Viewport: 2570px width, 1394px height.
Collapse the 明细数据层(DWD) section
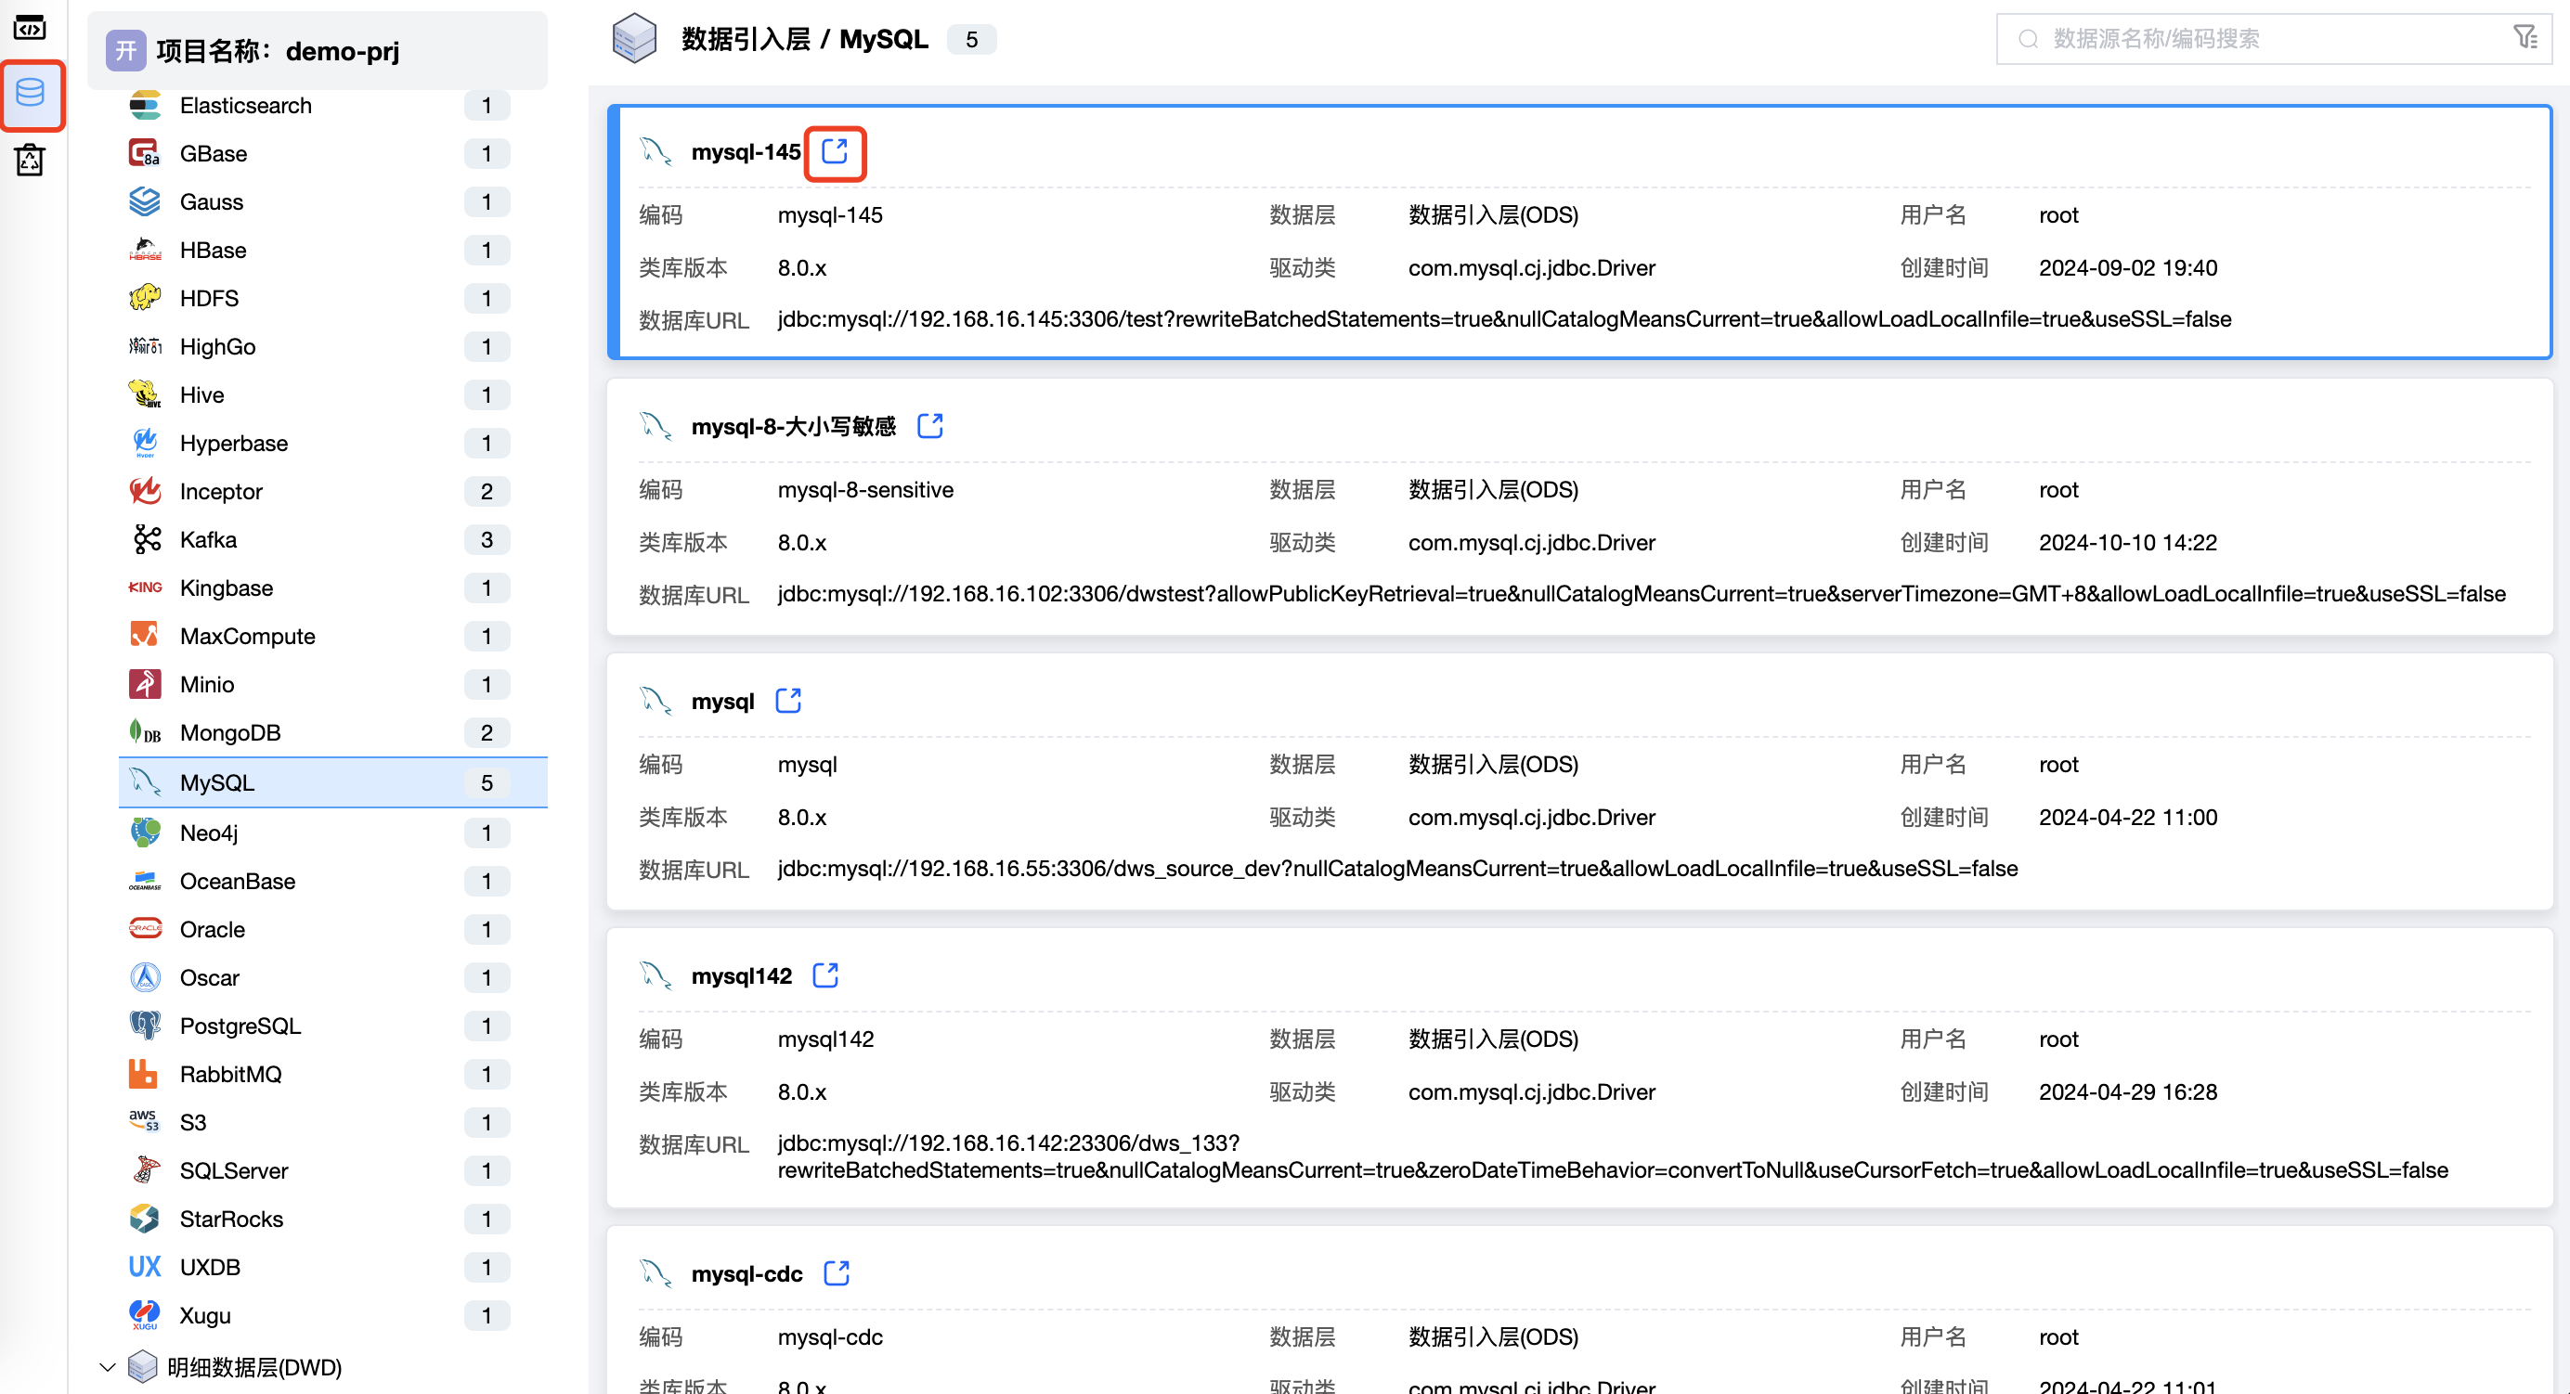(109, 1367)
